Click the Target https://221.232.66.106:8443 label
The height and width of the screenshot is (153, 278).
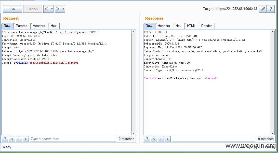tap(230, 9)
